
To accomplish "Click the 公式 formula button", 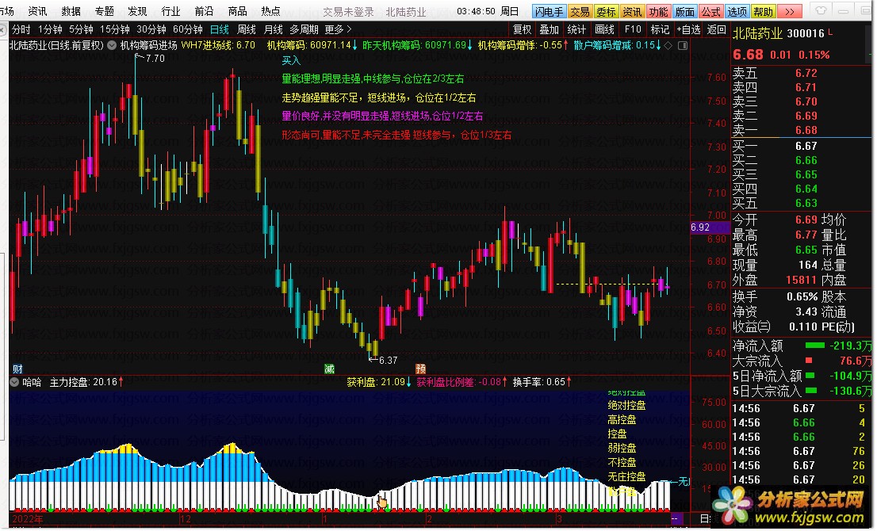I will coord(711,11).
